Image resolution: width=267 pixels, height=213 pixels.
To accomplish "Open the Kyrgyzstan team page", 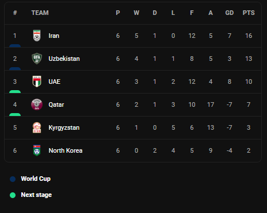I will tap(64, 127).
